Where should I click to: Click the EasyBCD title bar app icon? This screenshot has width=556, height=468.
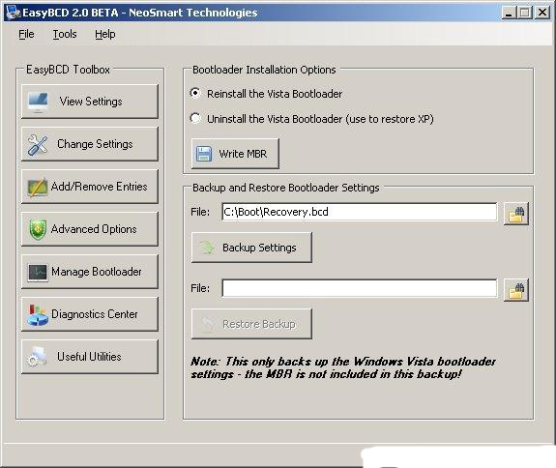tap(14, 13)
